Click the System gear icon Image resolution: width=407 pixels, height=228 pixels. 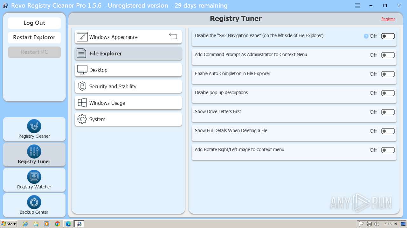pos(82,119)
